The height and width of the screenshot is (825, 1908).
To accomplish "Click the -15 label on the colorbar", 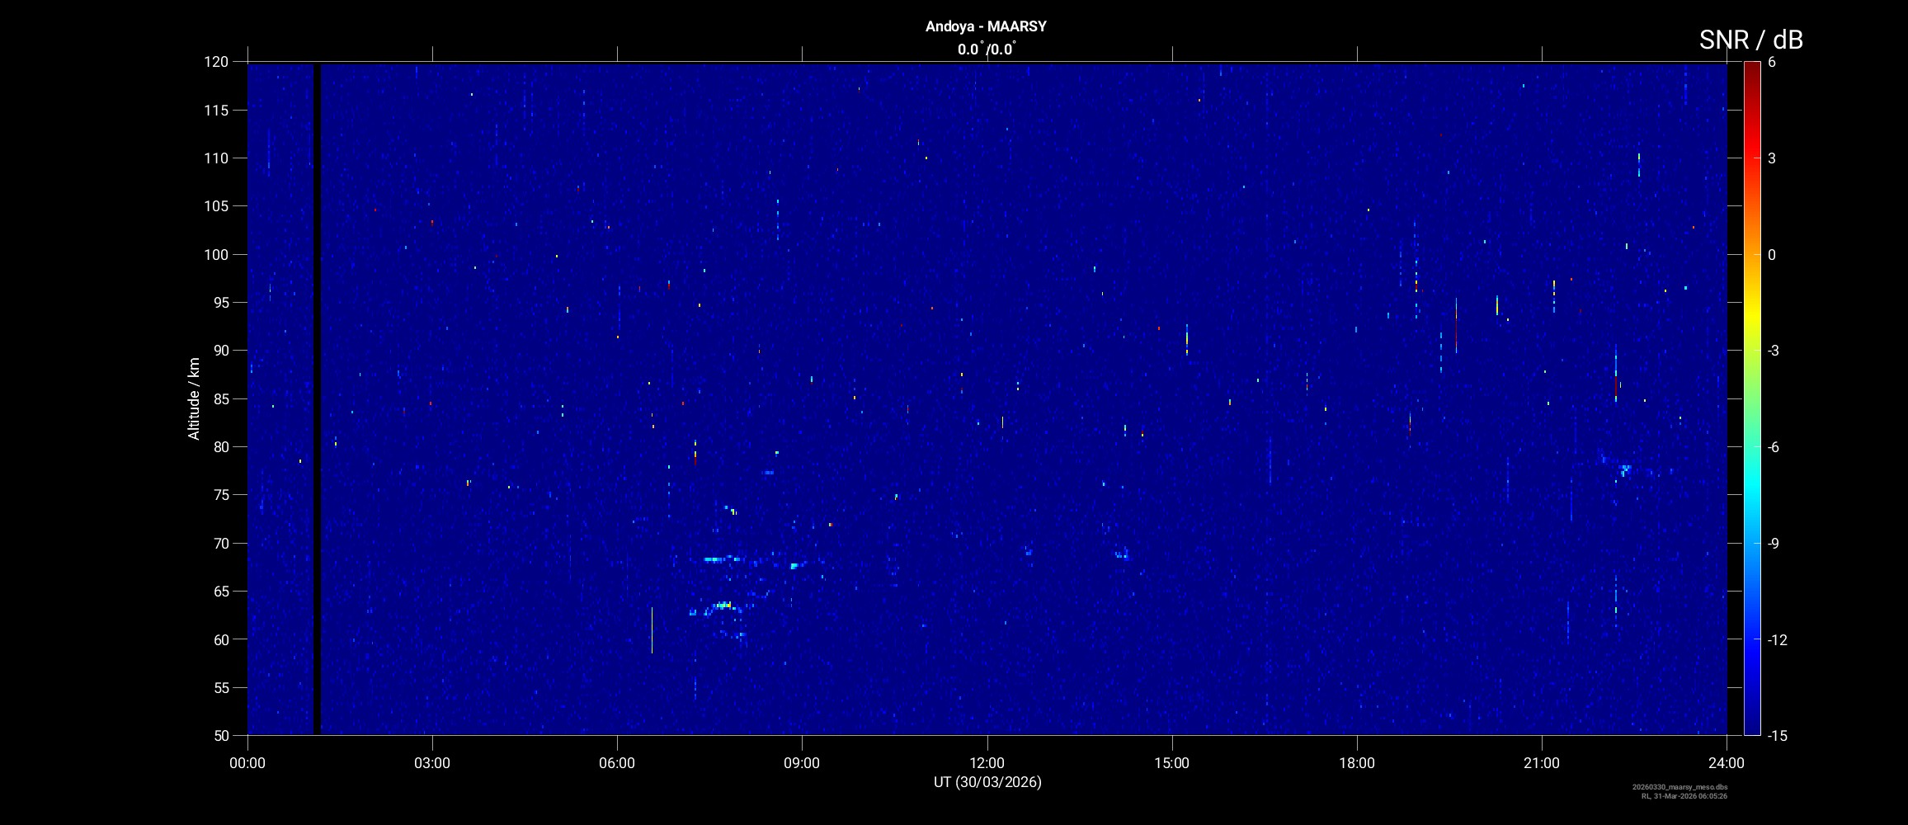I will (x=1777, y=736).
